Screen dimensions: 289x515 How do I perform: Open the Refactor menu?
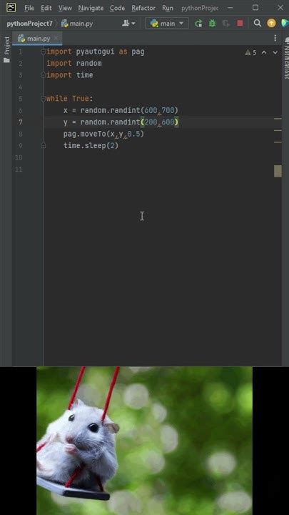click(x=143, y=8)
